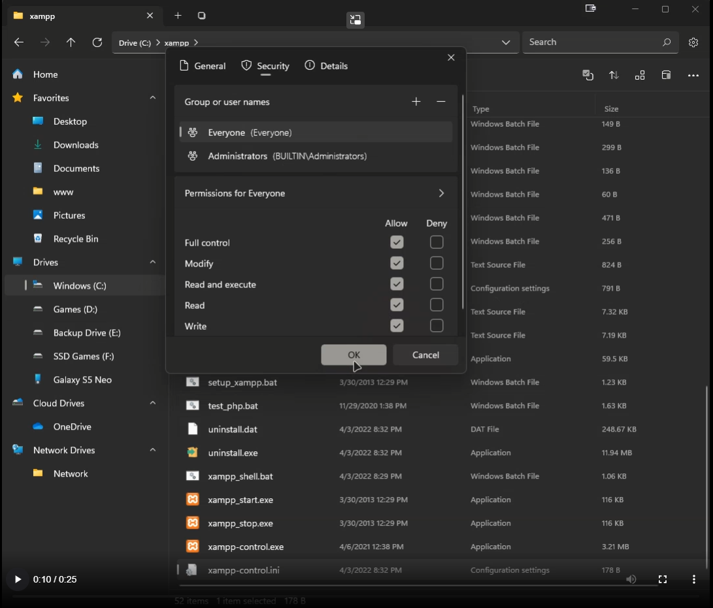Confirm permissions with OK button
The height and width of the screenshot is (608, 713).
(354, 355)
